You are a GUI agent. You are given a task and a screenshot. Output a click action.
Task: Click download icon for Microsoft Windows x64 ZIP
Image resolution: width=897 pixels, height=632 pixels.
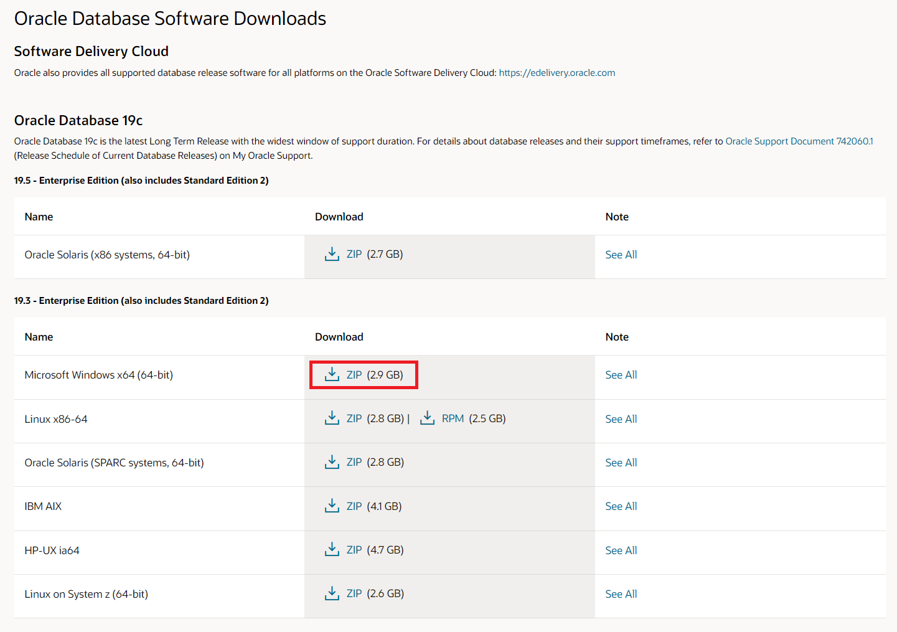click(332, 374)
